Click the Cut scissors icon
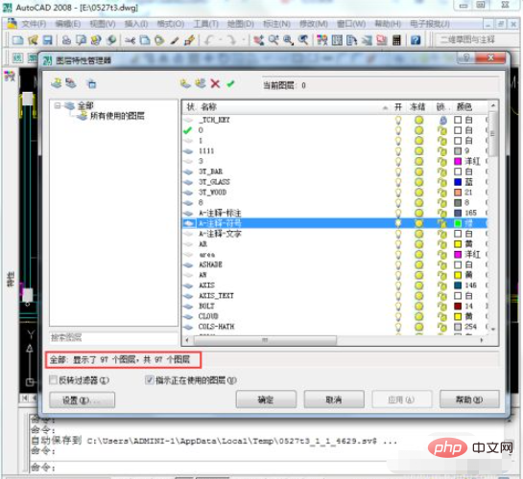Image resolution: width=523 pixels, height=479 pixels. tap(130, 40)
